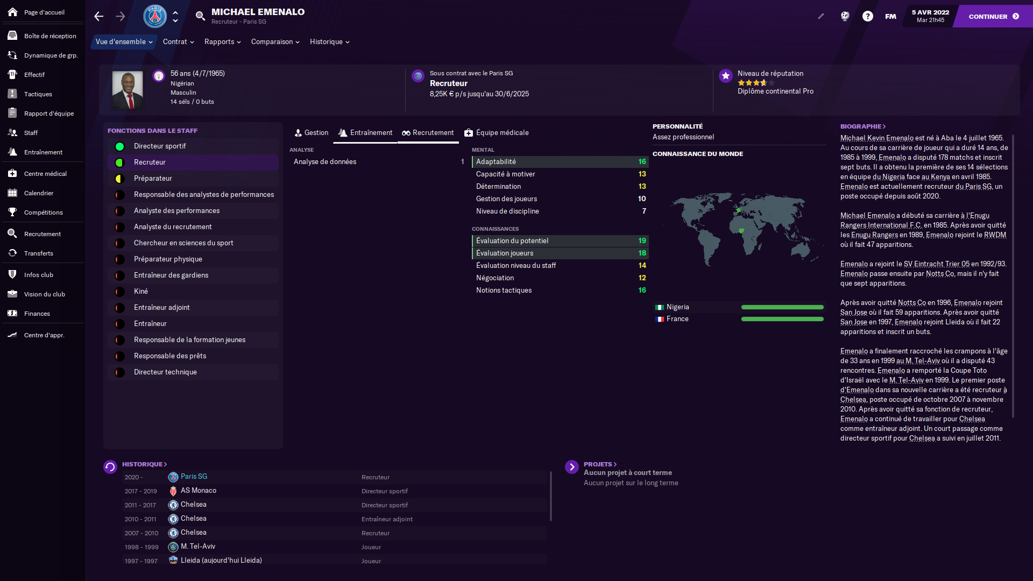Click the club switcher down arrow
This screenshot has height=581, width=1033.
pos(175,21)
